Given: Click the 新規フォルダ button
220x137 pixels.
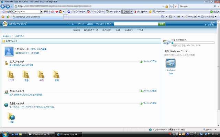Looking at the screenshot, I should pos(10,41).
